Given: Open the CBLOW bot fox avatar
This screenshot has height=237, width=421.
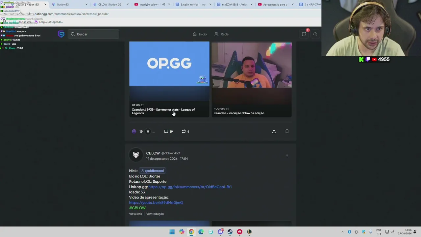Looking at the screenshot, I should (136, 155).
